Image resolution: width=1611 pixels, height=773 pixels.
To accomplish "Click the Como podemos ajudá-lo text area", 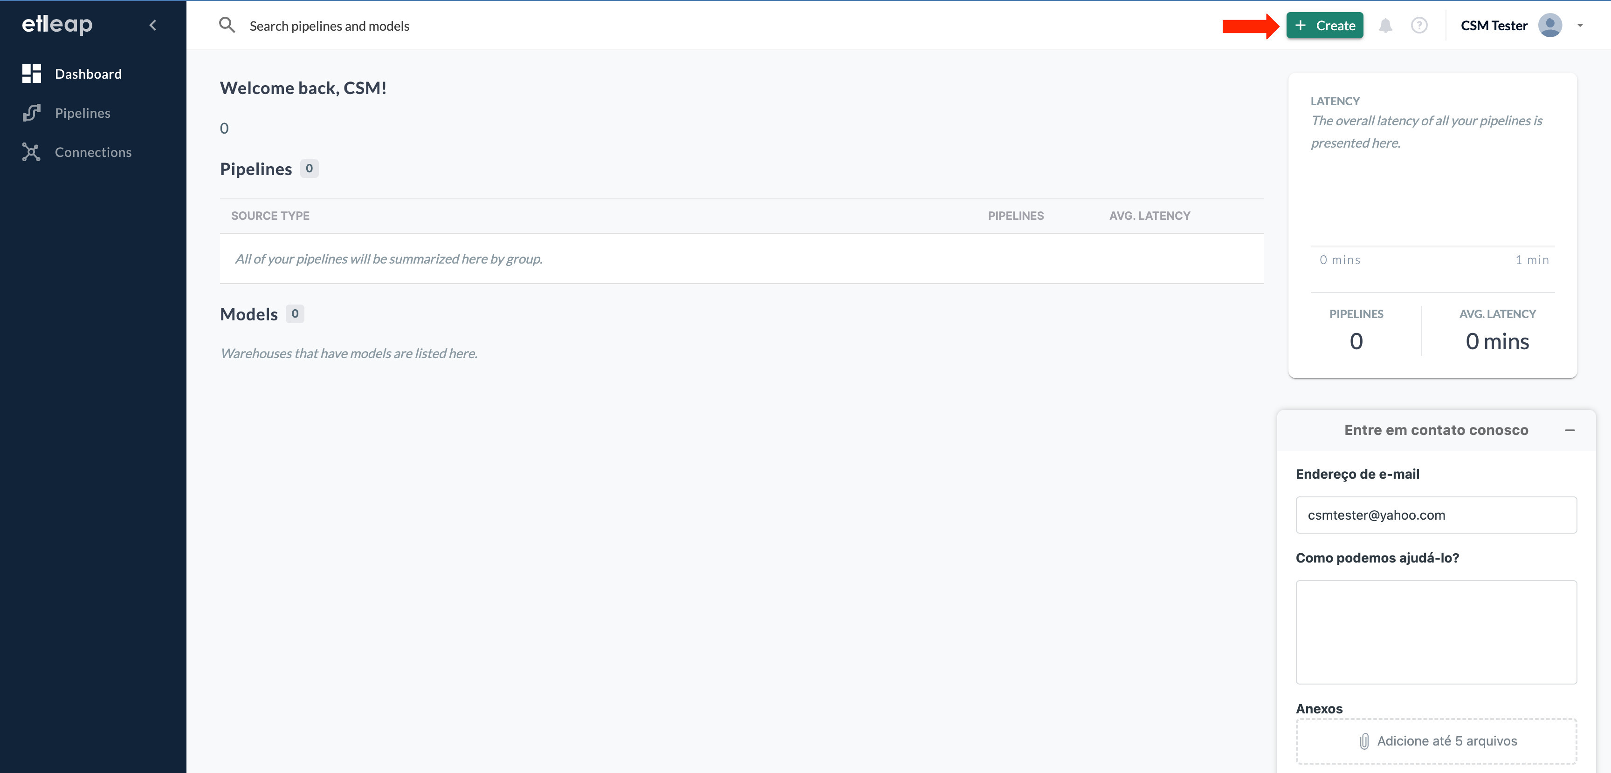I will [1436, 632].
